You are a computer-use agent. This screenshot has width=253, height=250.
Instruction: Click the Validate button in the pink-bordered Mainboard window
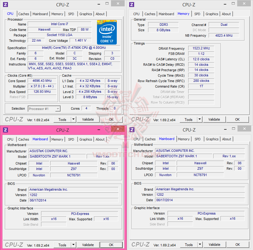88,245
